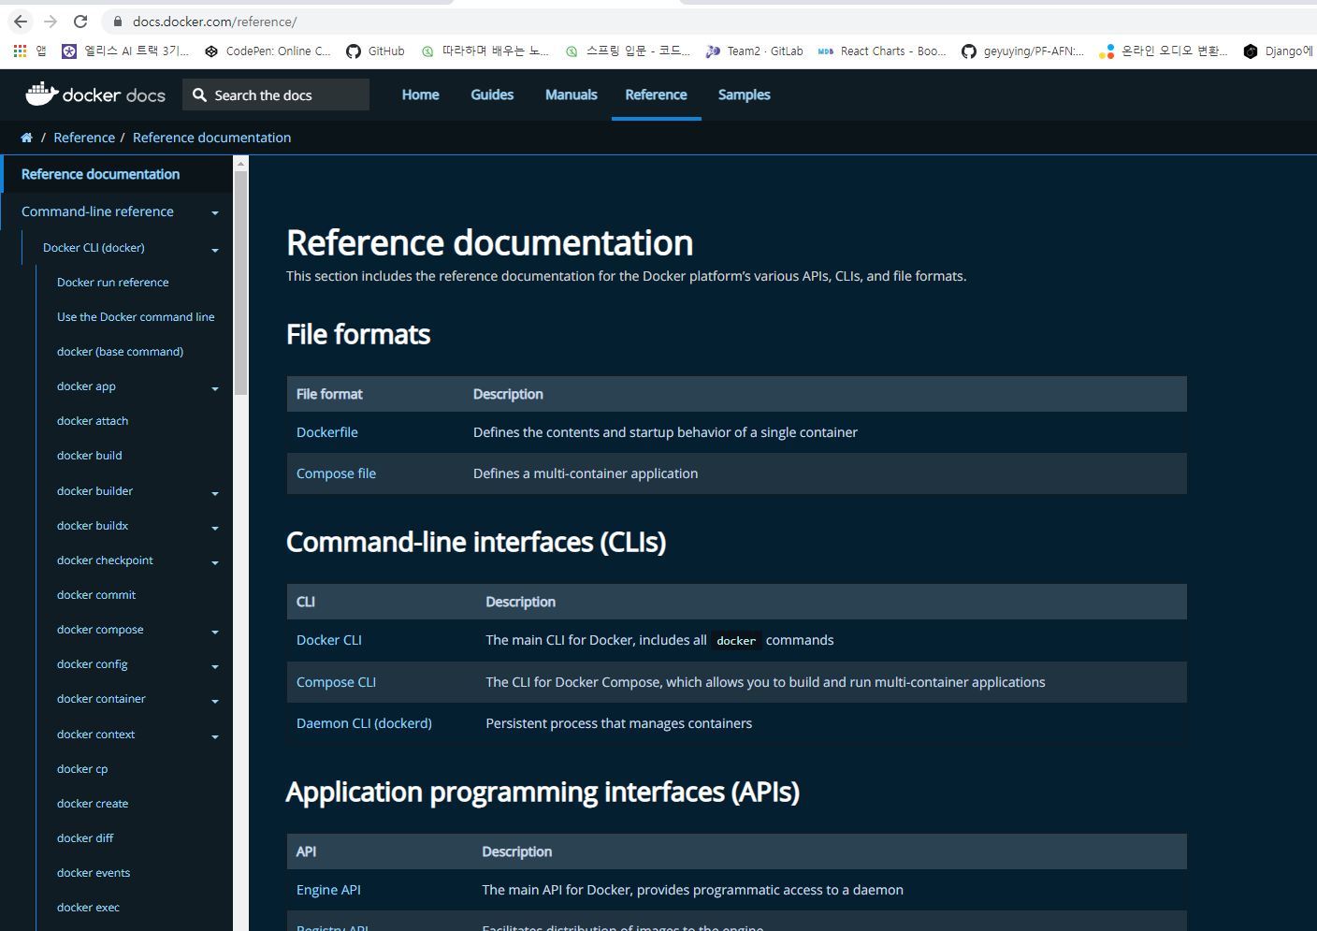The width and height of the screenshot is (1317, 931).
Task: Expand the docker checkpoint submenu arrow
Action: pos(215,562)
